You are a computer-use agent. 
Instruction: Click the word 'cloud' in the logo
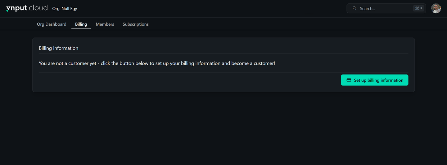pyautogui.click(x=38, y=8)
